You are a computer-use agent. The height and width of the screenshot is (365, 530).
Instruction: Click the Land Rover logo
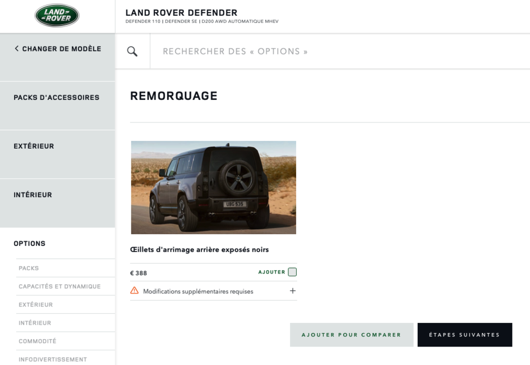pyautogui.click(x=57, y=16)
